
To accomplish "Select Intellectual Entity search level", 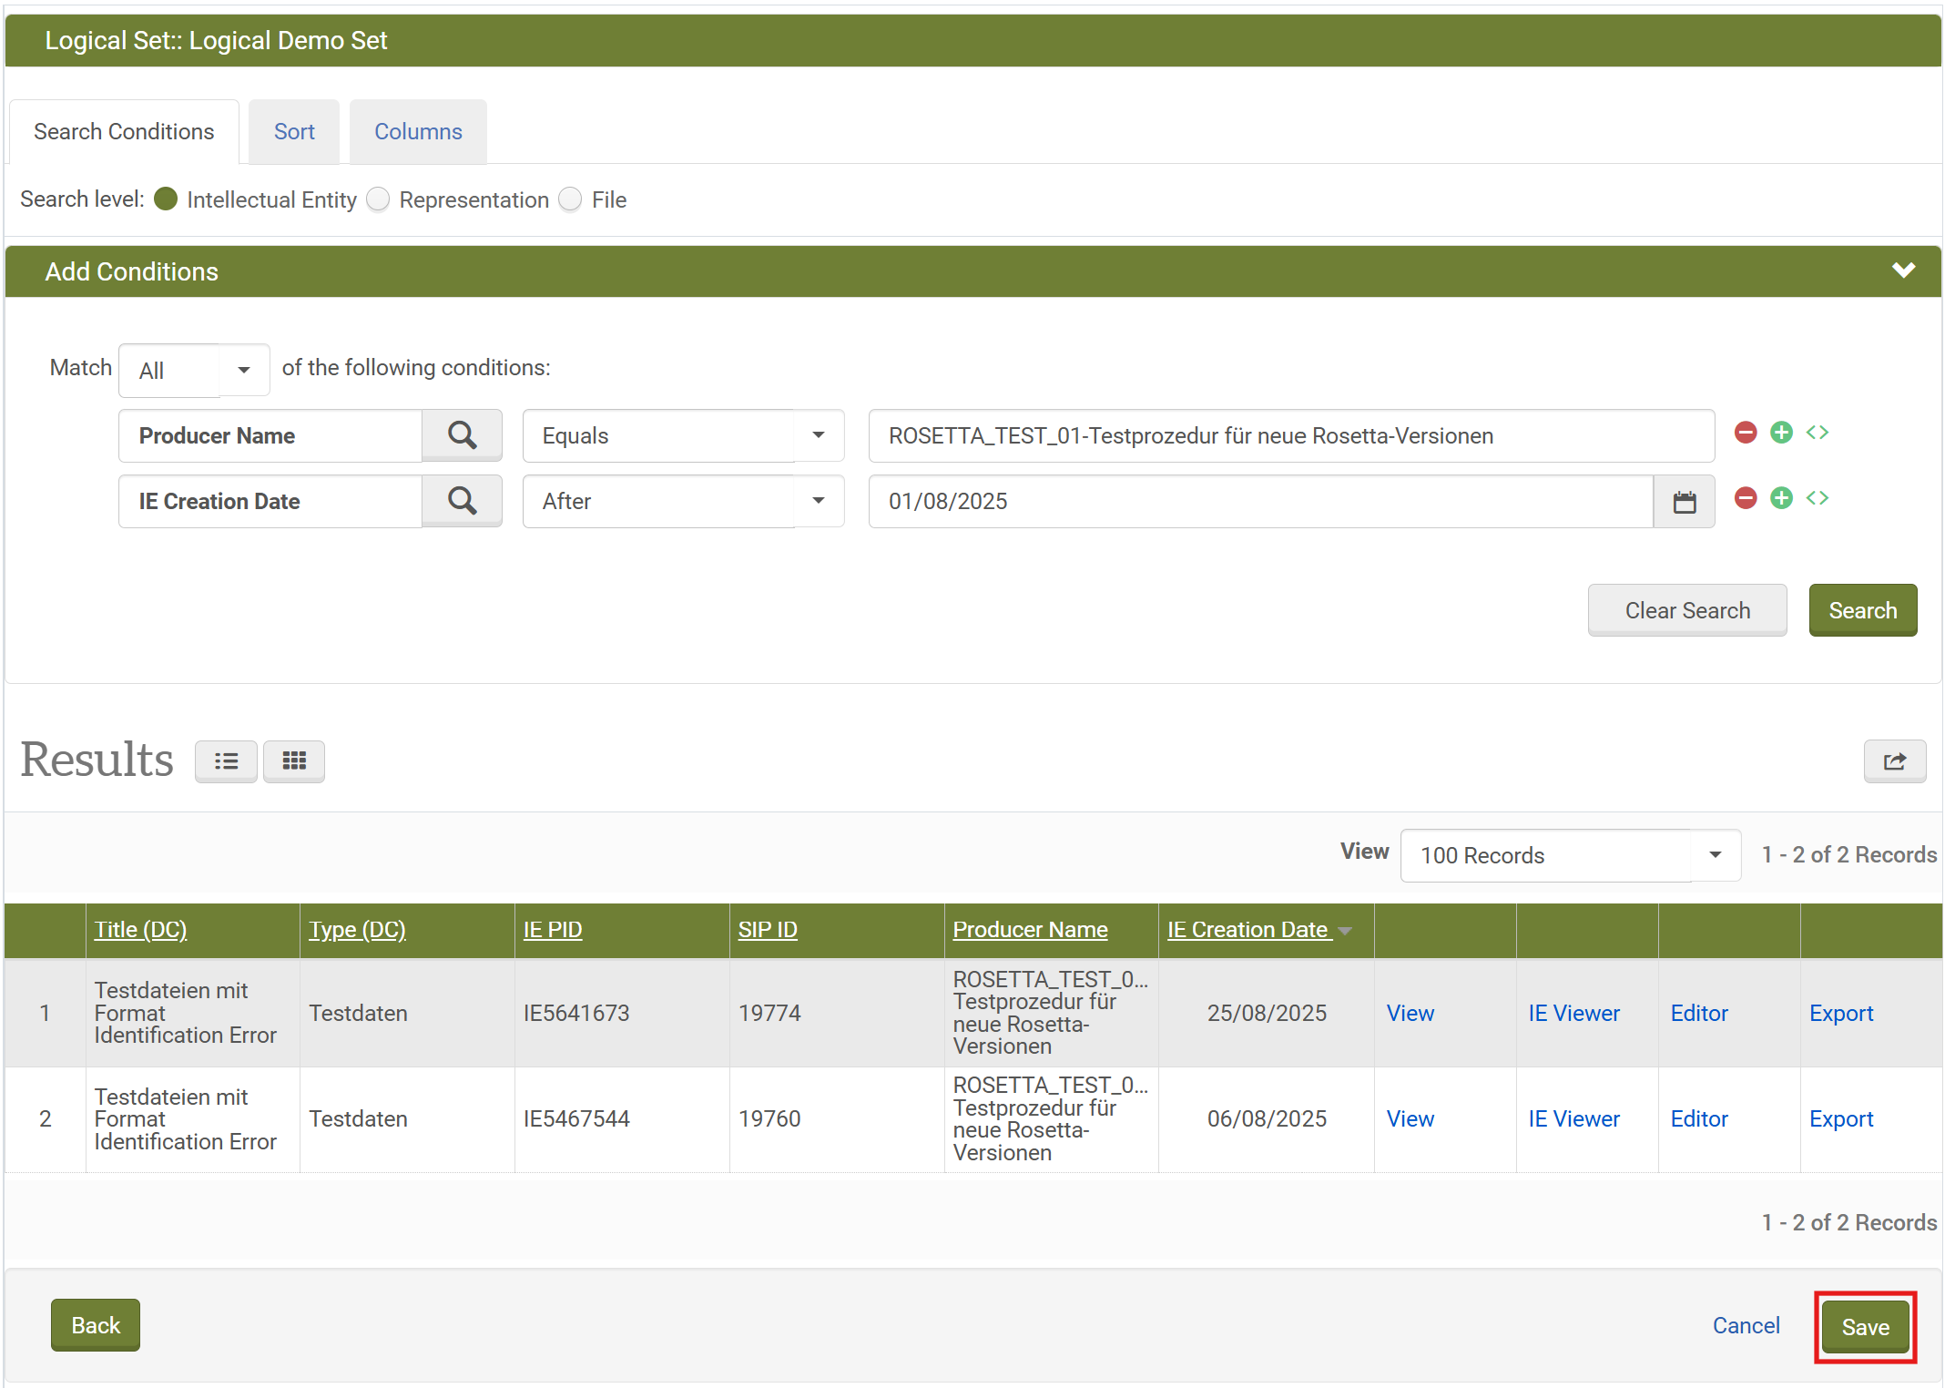I will (x=166, y=199).
